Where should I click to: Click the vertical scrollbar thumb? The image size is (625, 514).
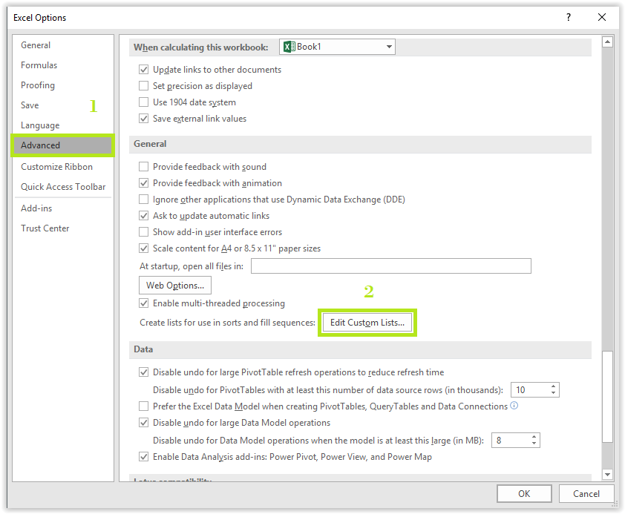pyautogui.click(x=607, y=396)
